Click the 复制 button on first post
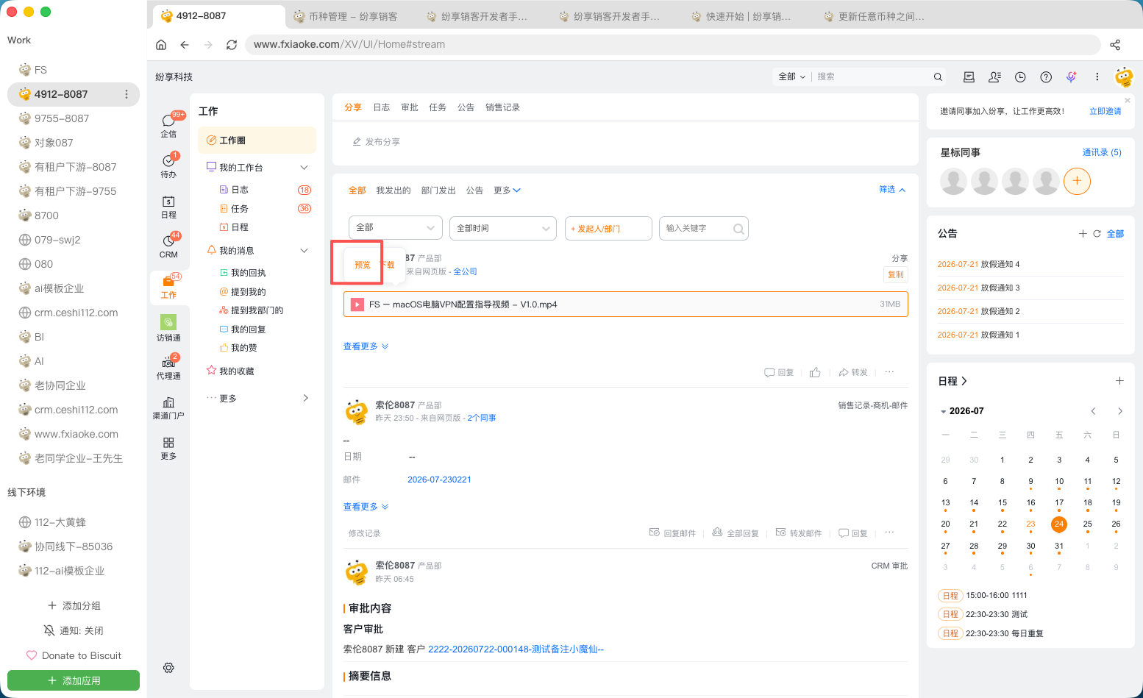The width and height of the screenshot is (1143, 698). pyautogui.click(x=896, y=274)
